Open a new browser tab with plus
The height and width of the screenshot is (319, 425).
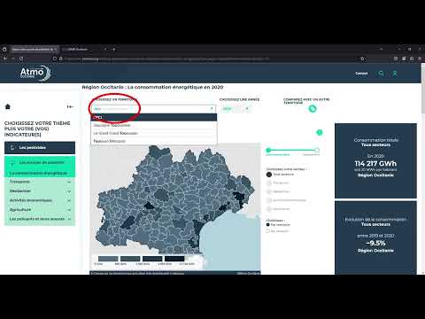tap(114, 50)
